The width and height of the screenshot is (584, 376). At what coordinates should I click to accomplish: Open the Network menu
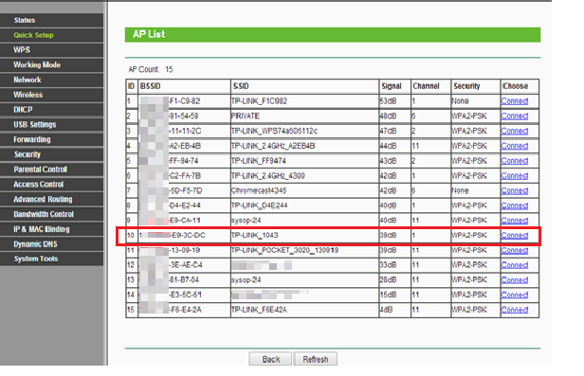point(27,80)
